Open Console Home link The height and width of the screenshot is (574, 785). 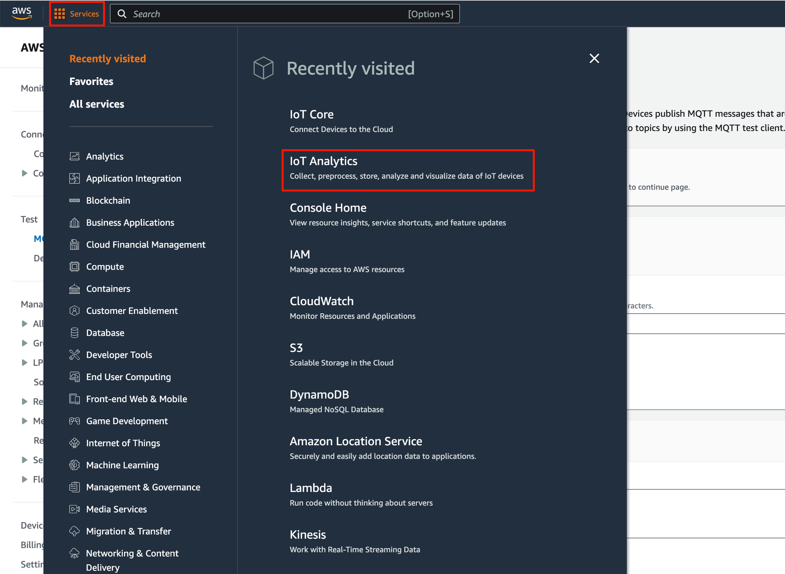328,208
